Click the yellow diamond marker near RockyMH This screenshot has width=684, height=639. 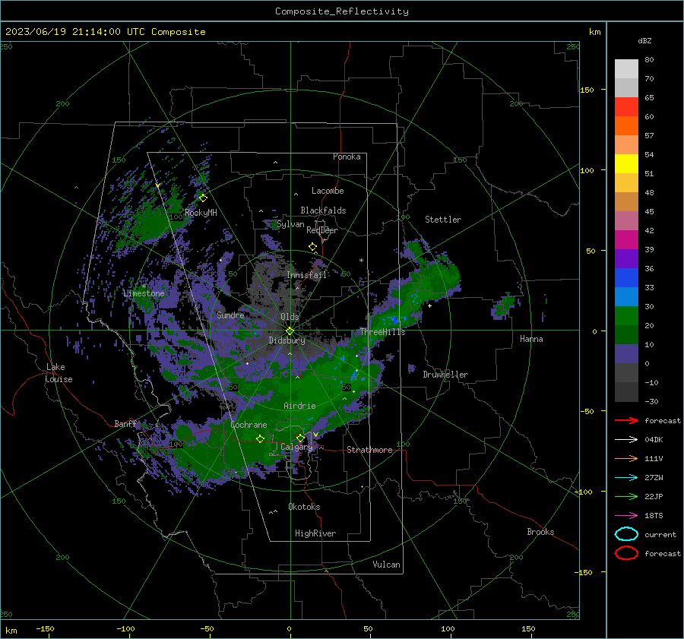click(x=203, y=198)
